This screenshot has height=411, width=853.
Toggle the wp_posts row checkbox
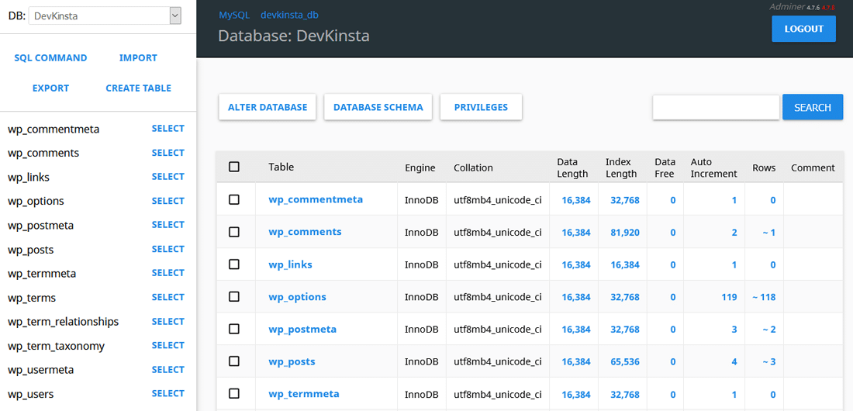(x=234, y=361)
